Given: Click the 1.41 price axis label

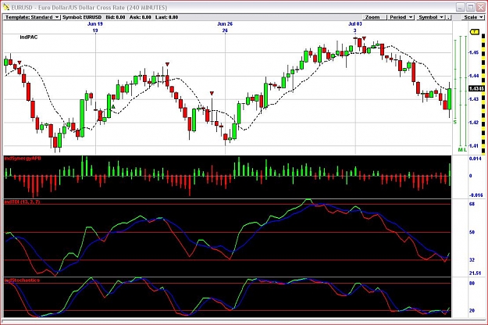Looking at the screenshot, I should (x=474, y=145).
